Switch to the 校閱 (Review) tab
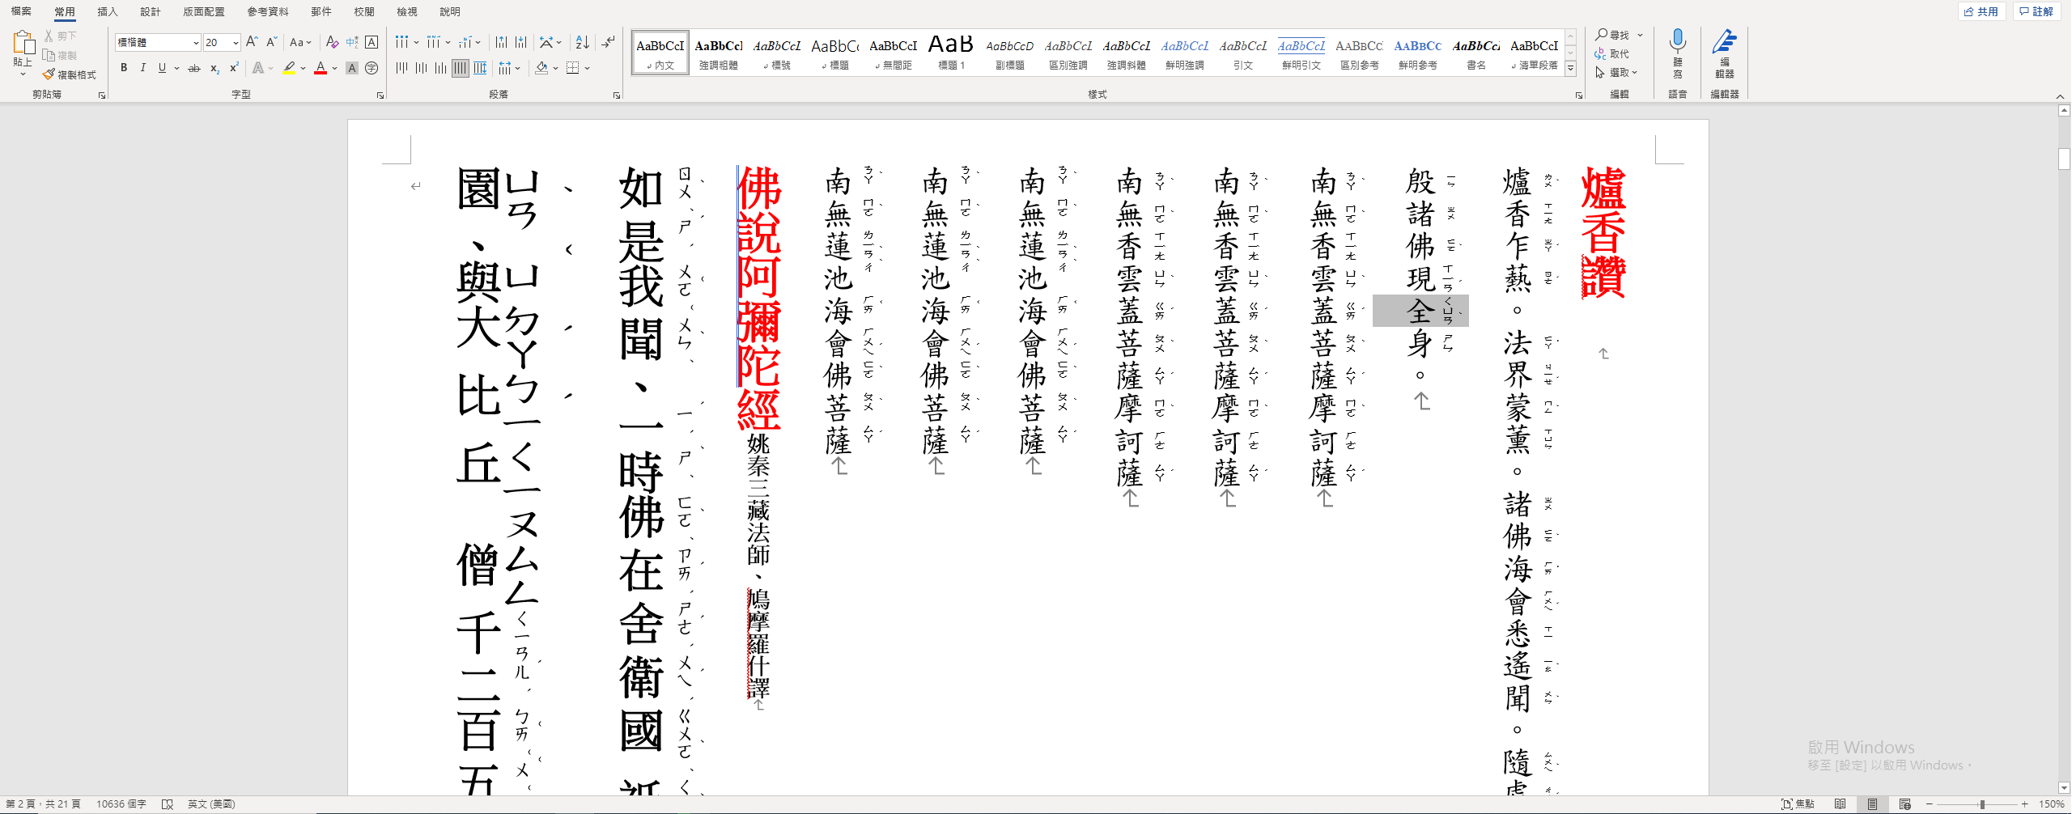Screen dimensions: 2072x814 (x=364, y=11)
